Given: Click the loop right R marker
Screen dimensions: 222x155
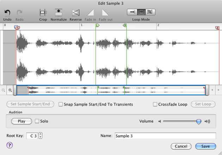Looking at the screenshot, I should (x=125, y=25).
